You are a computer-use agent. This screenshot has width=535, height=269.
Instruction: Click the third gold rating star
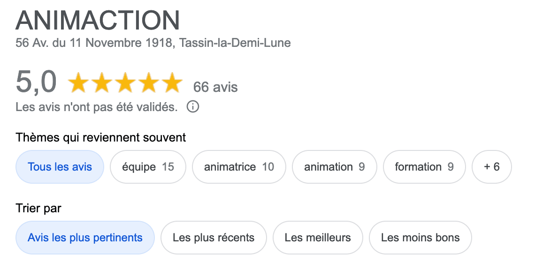pos(125,83)
